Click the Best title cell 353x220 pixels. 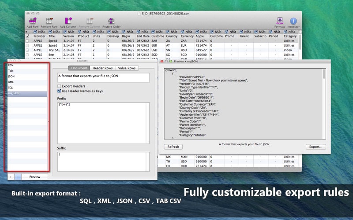pyautogui.click(x=54, y=55)
